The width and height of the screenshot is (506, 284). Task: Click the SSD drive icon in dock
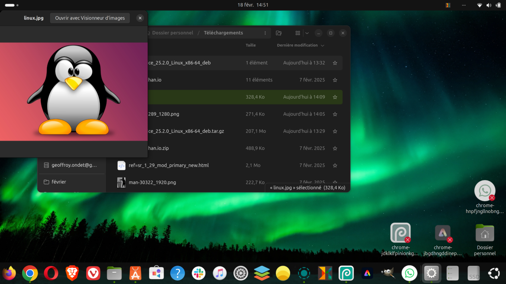(474, 274)
